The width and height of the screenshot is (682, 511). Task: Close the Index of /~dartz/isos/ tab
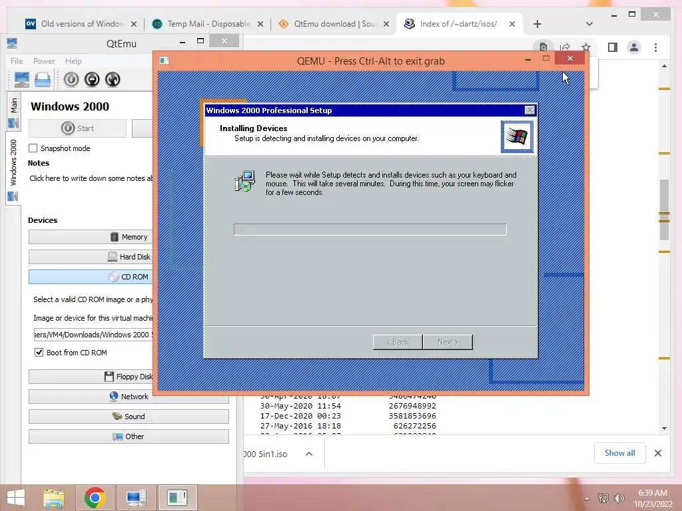click(512, 24)
